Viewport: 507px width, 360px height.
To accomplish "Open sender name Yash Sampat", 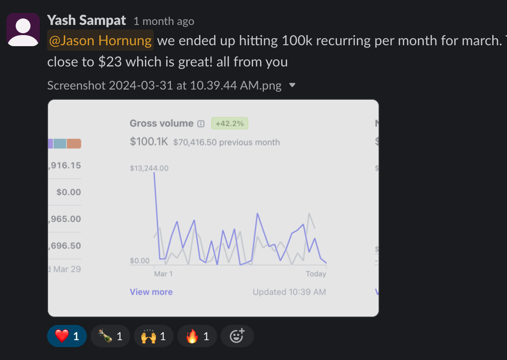I will click(86, 20).
